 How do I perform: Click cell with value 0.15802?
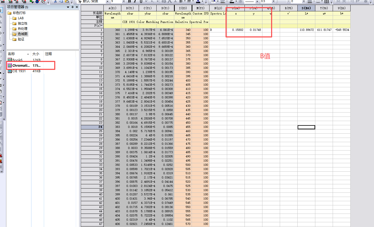[x=236, y=30]
